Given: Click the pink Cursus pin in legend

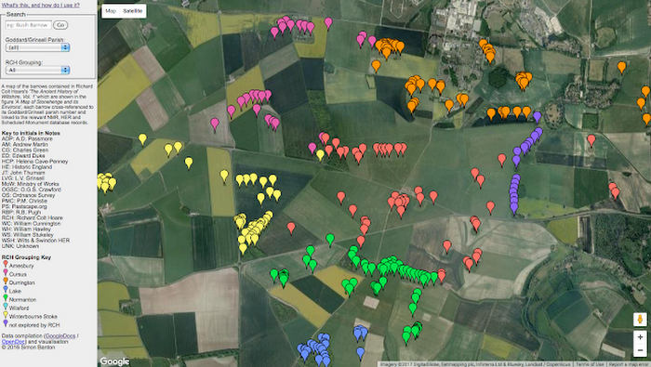Looking at the screenshot, I should pyautogui.click(x=6, y=272).
